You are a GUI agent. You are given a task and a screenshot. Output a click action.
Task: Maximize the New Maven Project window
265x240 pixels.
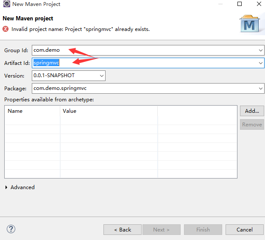point(240,4)
